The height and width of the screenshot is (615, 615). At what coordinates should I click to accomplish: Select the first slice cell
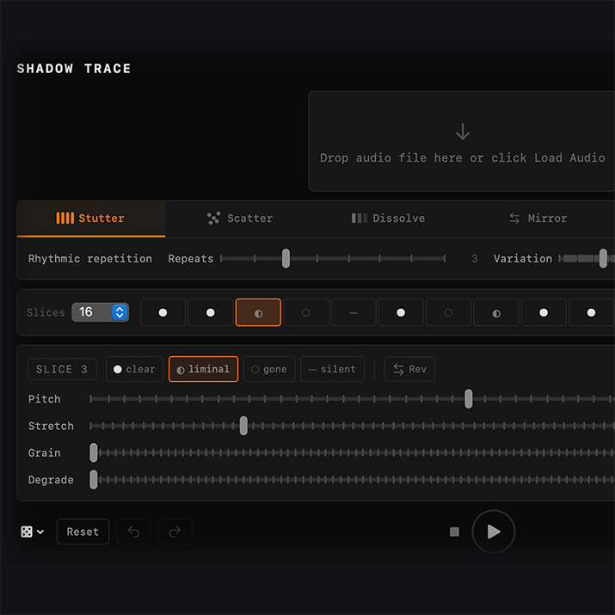tap(163, 312)
